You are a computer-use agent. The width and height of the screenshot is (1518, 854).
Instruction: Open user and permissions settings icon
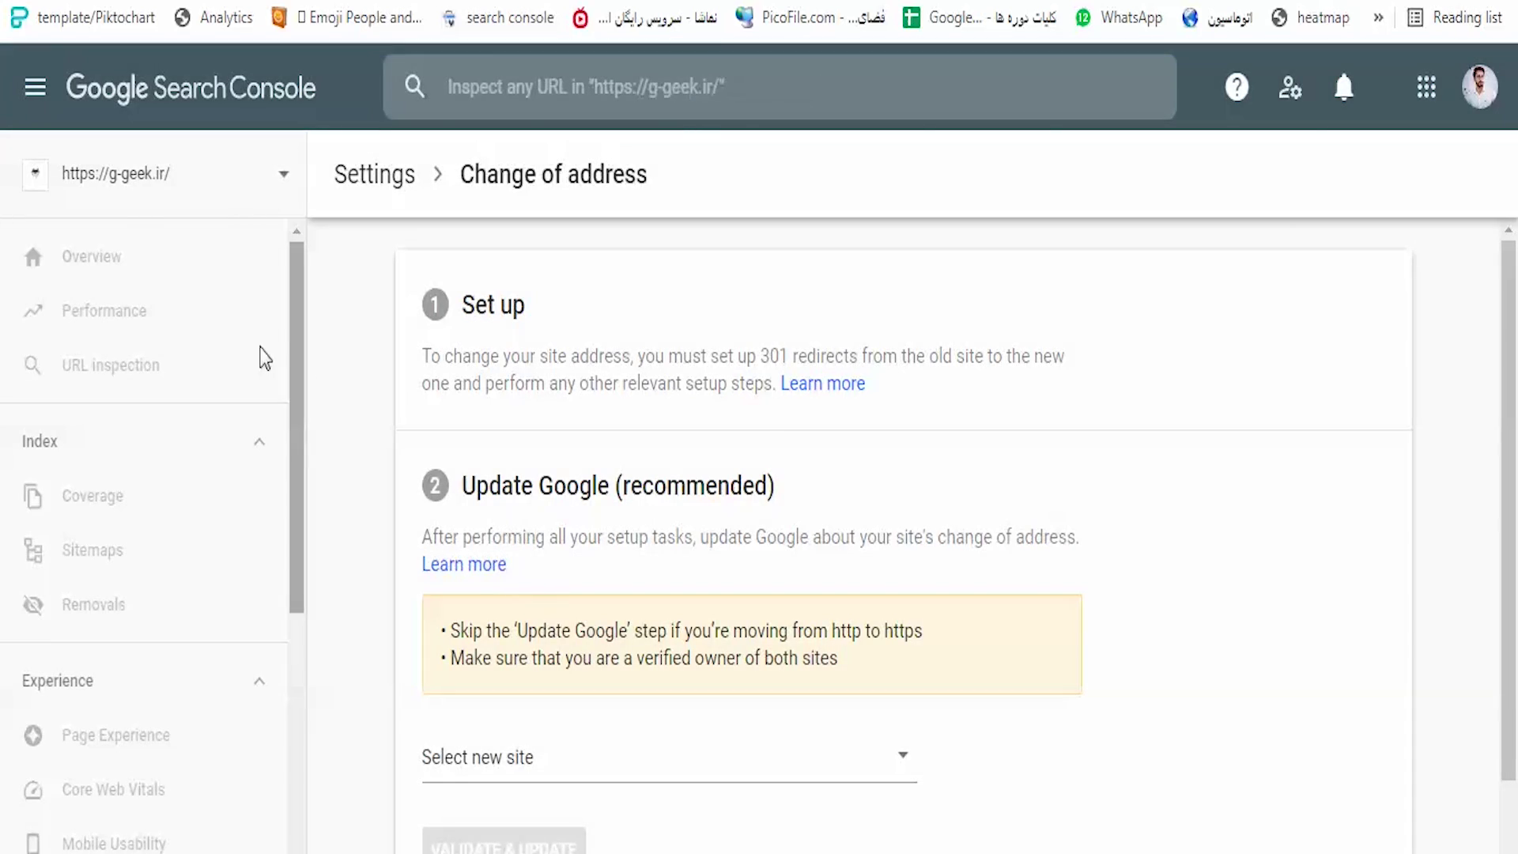pos(1290,87)
